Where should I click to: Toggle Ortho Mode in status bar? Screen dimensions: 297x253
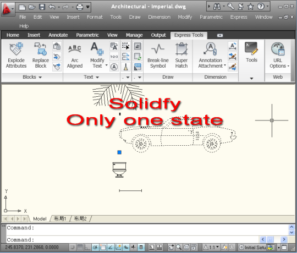87,247
